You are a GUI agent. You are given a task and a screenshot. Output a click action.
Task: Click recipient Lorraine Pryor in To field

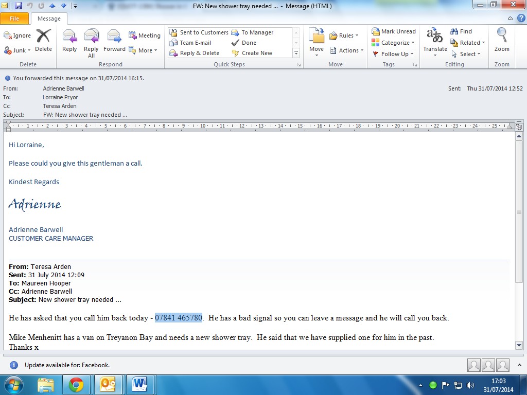[60, 97]
